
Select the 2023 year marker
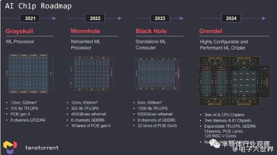tap(160, 18)
